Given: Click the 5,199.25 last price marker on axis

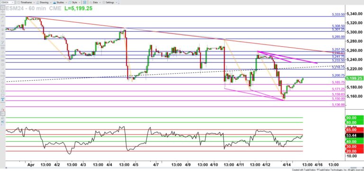Looking at the screenshot, I should point(355,78).
